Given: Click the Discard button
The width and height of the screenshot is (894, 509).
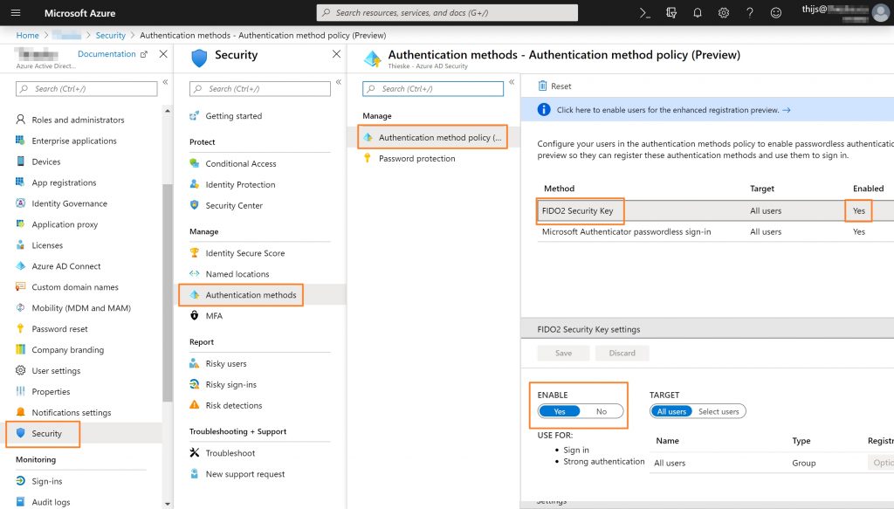Looking at the screenshot, I should 622,354.
